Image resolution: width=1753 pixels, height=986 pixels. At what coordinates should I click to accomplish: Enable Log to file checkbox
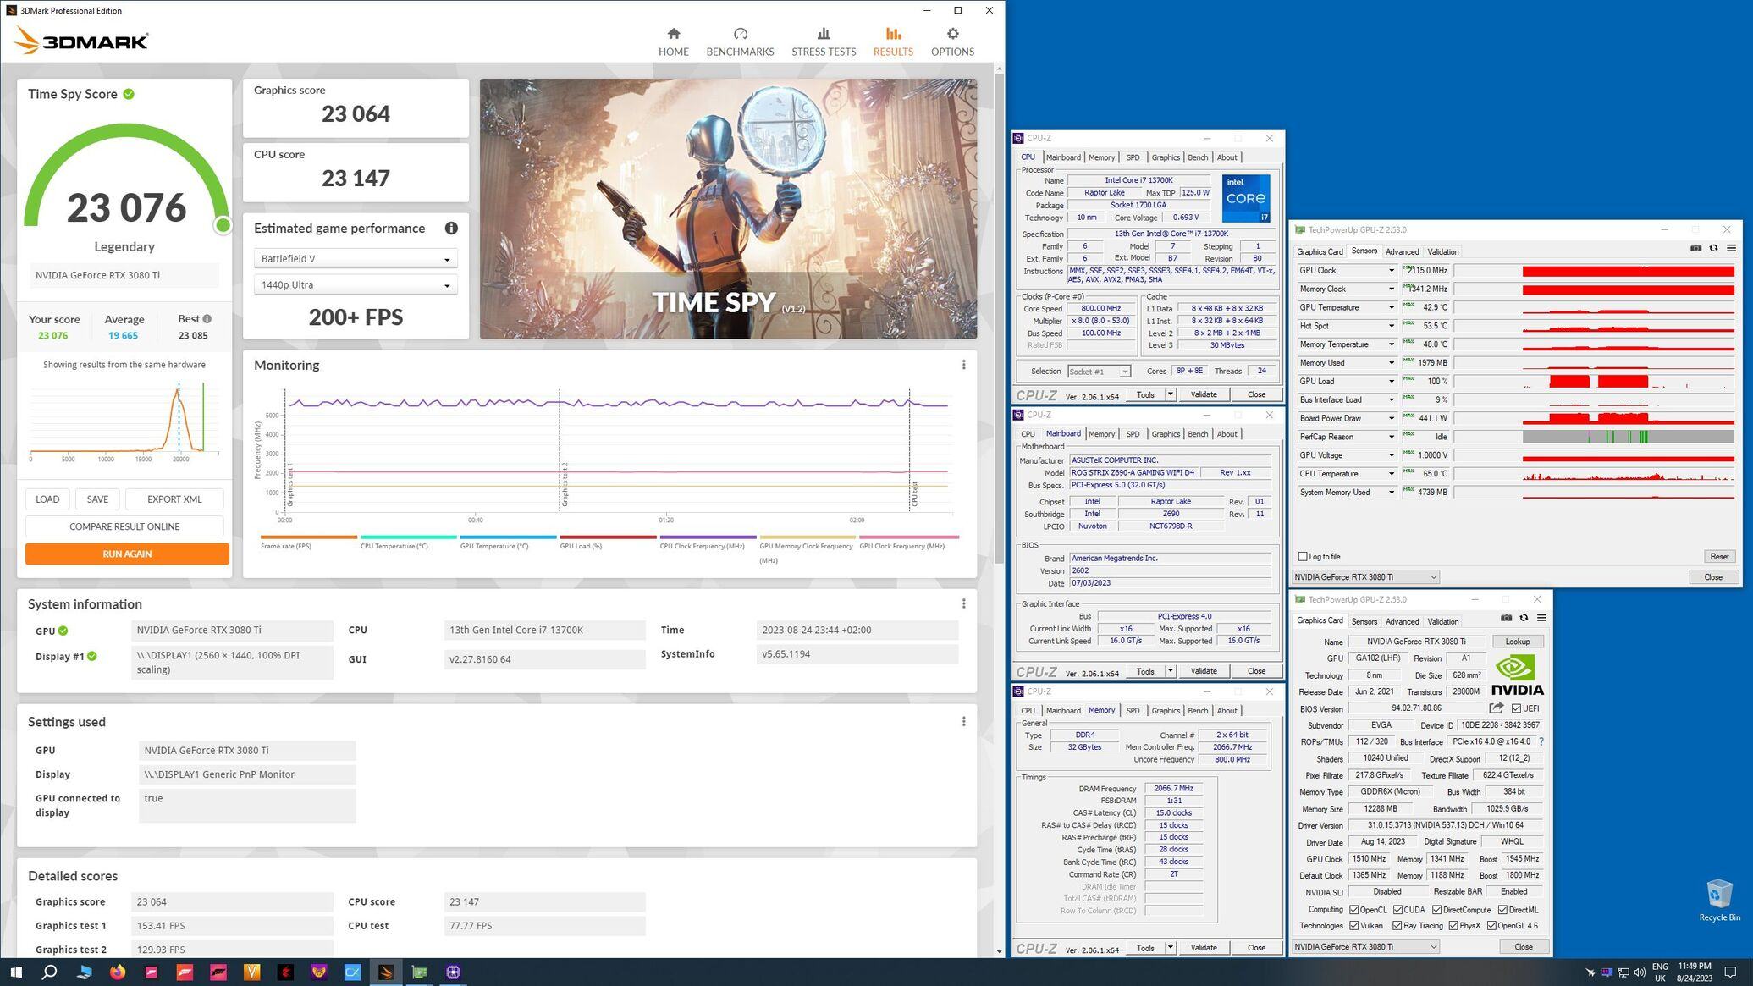1303,556
